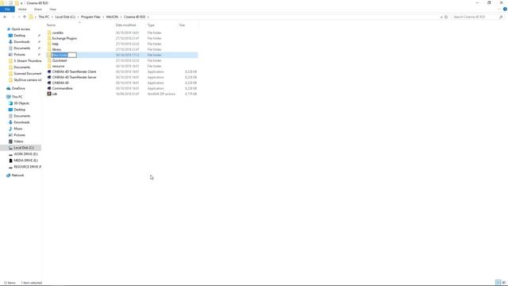Viewport: 508px width, 286px height.
Task: Select Local Disk (C:) in the sidebar
Action: 24,148
